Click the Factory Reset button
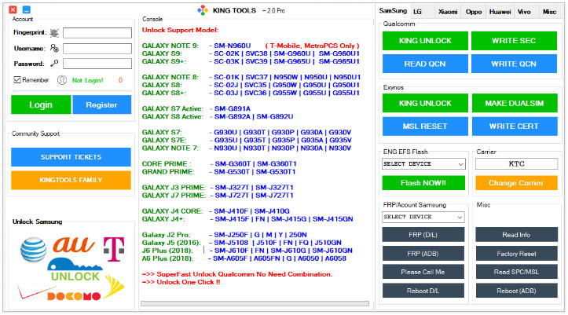 pos(517,254)
